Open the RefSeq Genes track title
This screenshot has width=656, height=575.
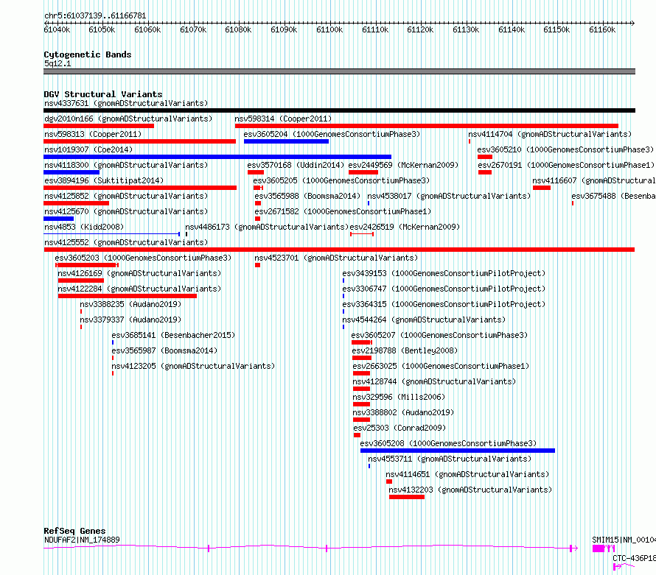(x=74, y=531)
